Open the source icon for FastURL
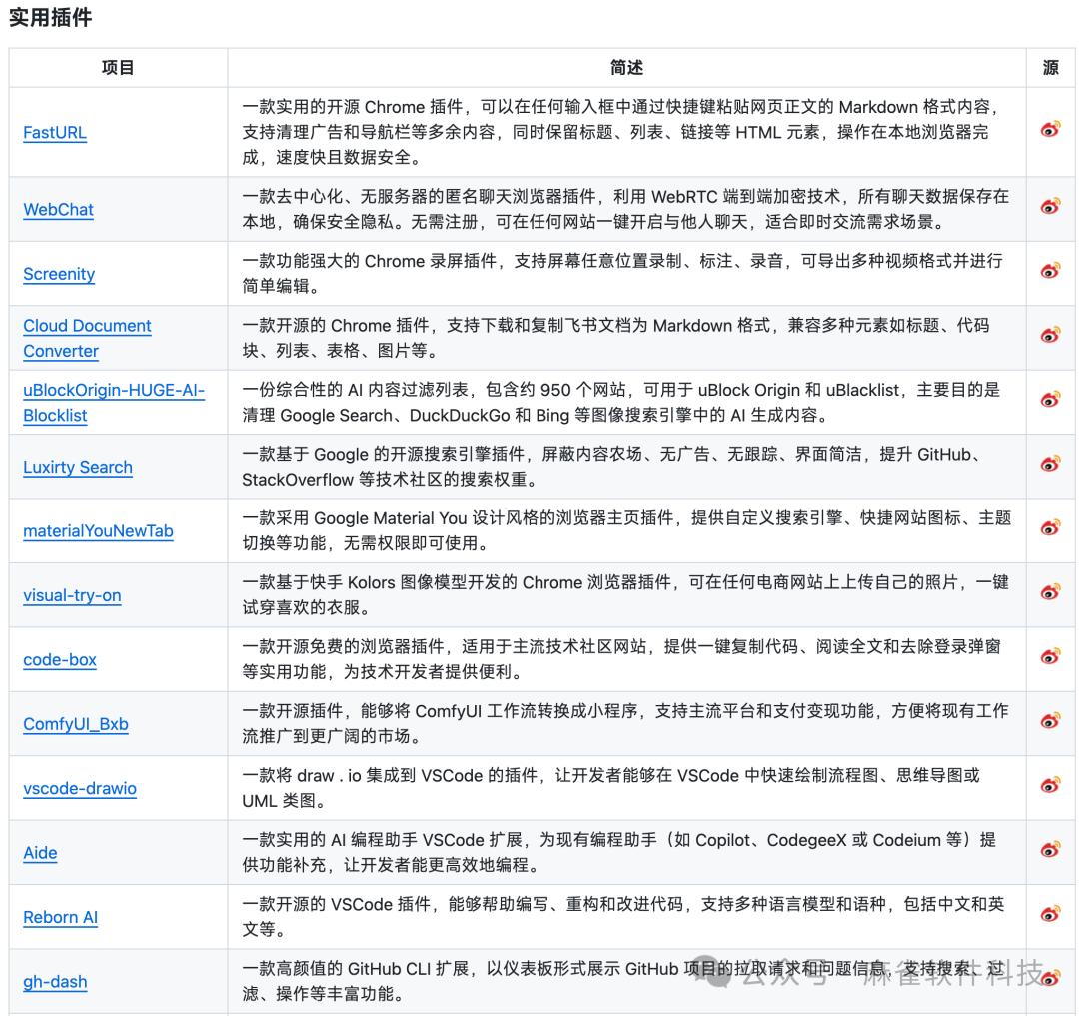 [x=1050, y=130]
